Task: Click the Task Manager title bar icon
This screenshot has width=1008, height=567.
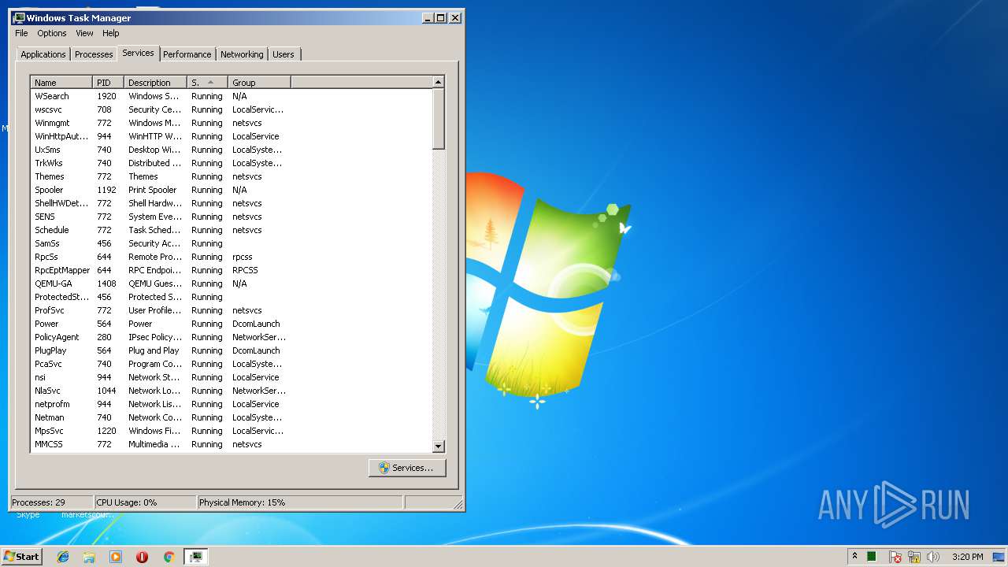Action: [19, 17]
